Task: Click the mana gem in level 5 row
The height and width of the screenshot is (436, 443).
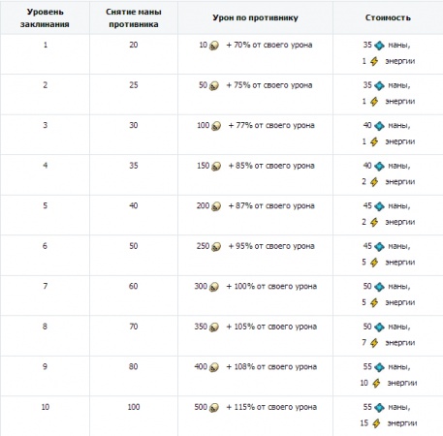Action: pyautogui.click(x=379, y=206)
